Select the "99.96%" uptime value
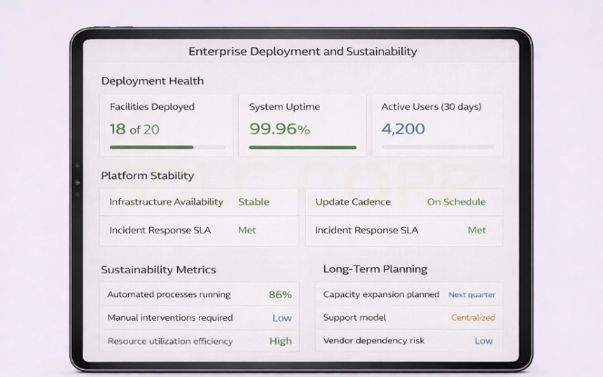 coord(279,129)
